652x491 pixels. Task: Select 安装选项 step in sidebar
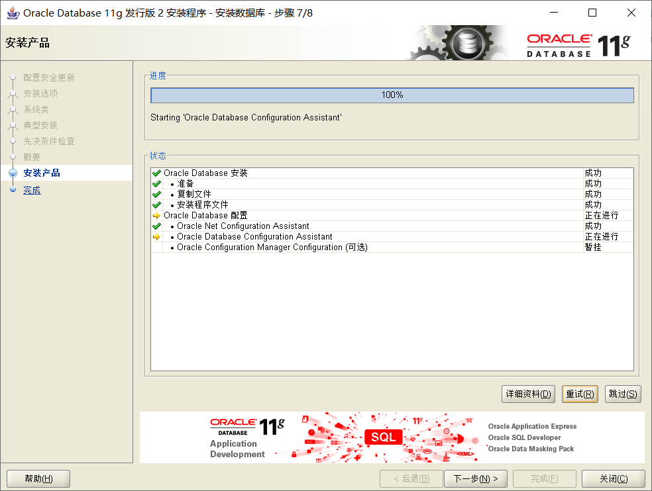point(40,93)
